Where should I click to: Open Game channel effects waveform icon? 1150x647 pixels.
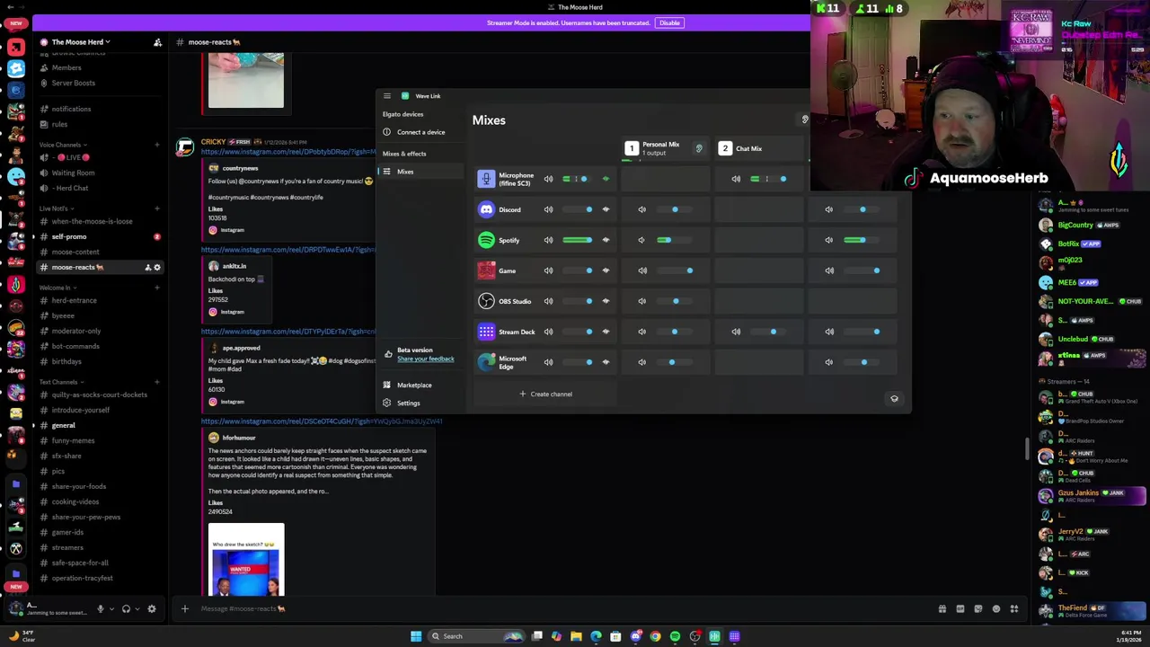606,270
